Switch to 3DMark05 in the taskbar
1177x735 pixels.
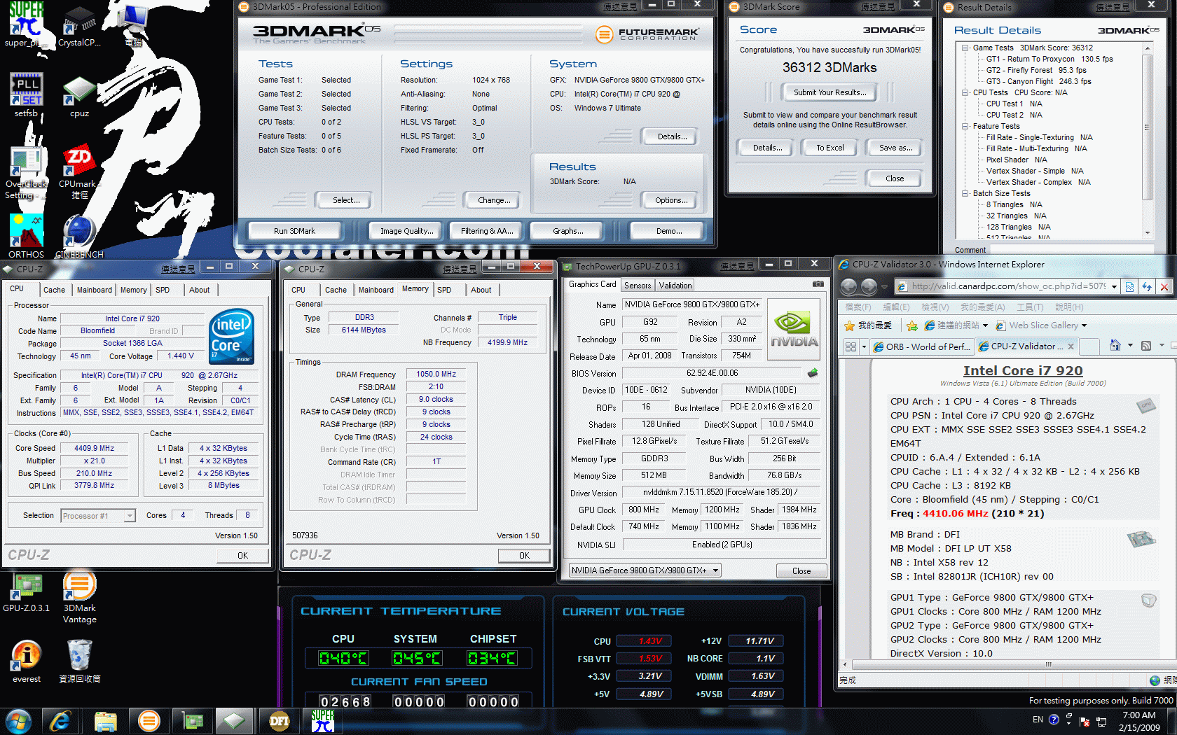click(x=149, y=721)
